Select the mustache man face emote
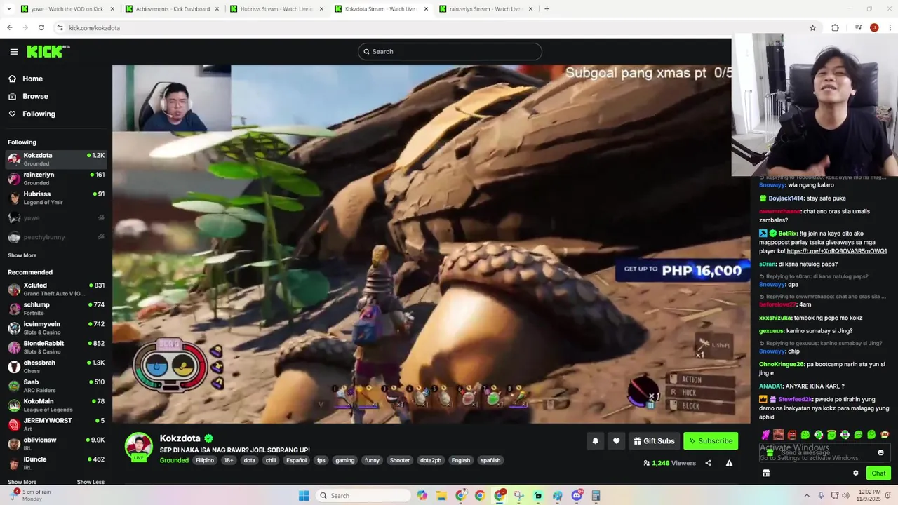 779,435
